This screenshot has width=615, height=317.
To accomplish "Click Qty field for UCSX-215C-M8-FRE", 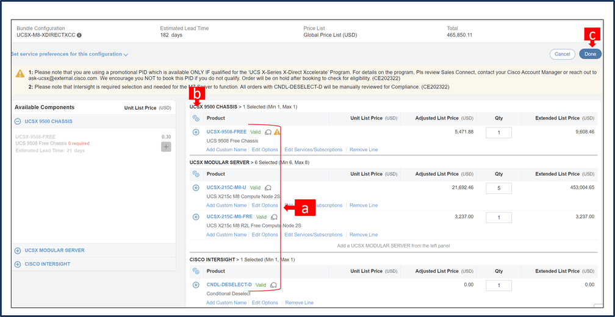I will (498, 218).
